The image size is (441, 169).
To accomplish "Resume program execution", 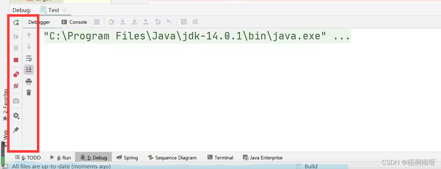I will (x=16, y=37).
